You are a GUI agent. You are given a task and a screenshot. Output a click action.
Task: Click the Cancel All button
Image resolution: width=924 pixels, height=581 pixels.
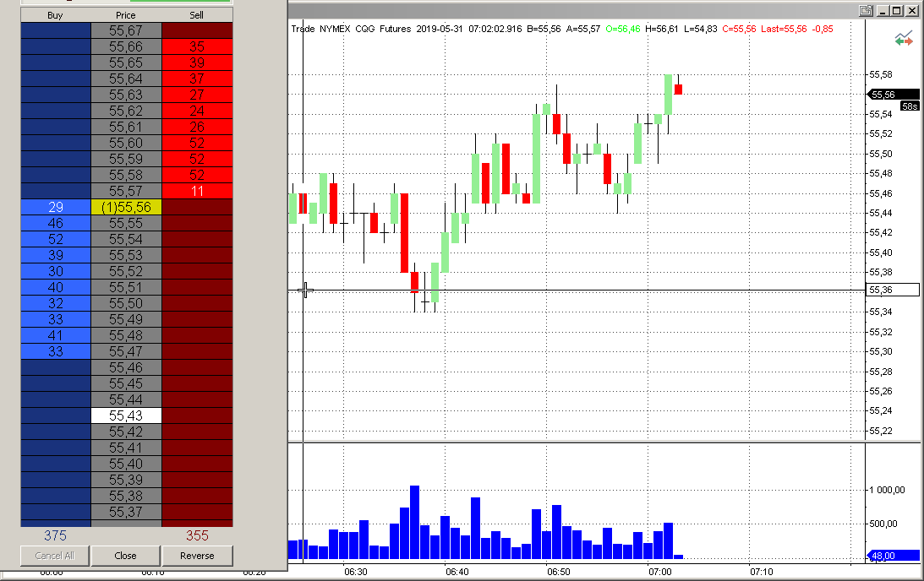pyautogui.click(x=55, y=556)
